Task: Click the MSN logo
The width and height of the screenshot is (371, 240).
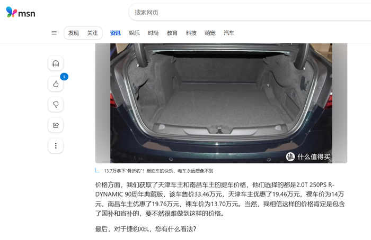Action: pyautogui.click(x=21, y=12)
